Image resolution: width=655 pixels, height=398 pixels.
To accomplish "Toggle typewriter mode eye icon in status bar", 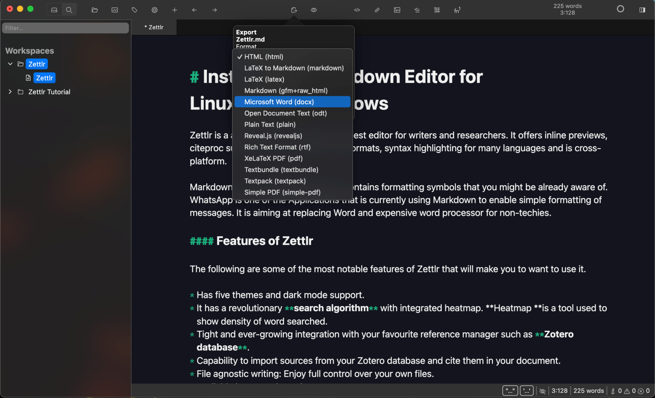I will click(x=542, y=390).
